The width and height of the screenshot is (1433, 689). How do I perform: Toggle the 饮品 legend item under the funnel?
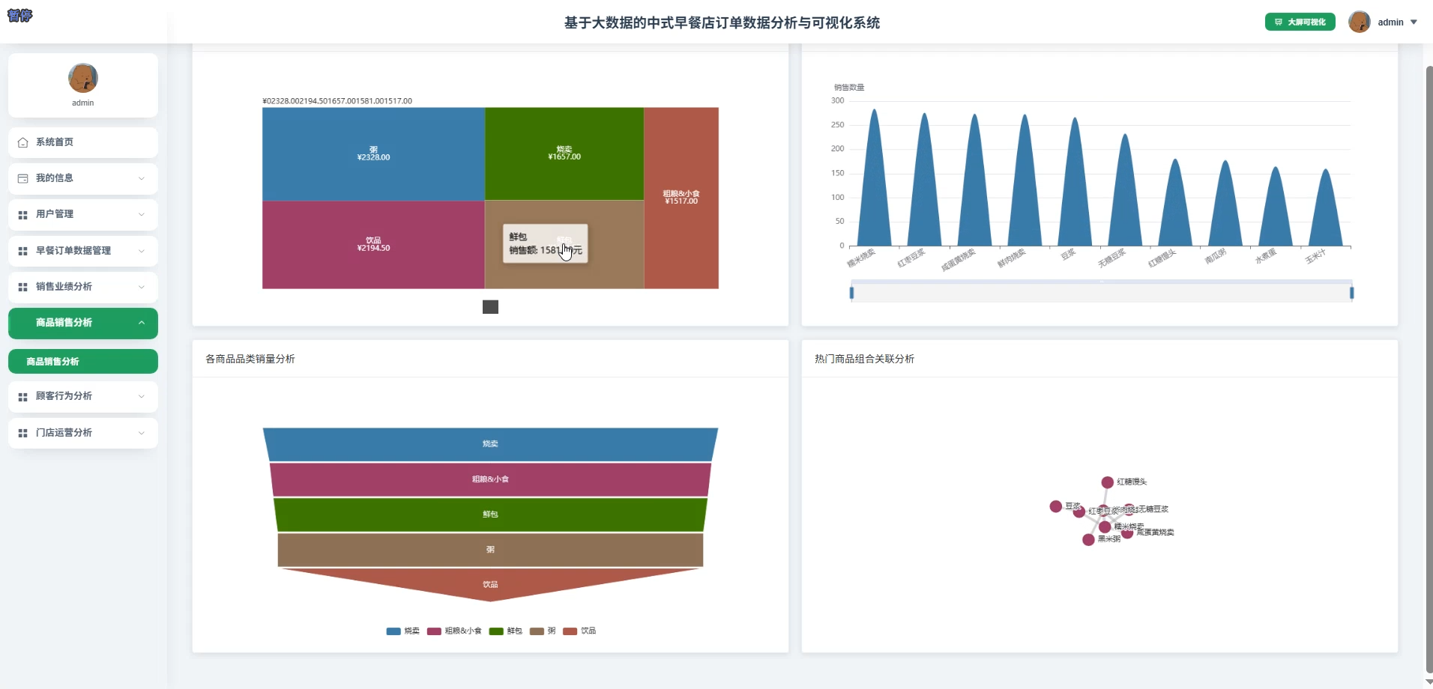(579, 631)
